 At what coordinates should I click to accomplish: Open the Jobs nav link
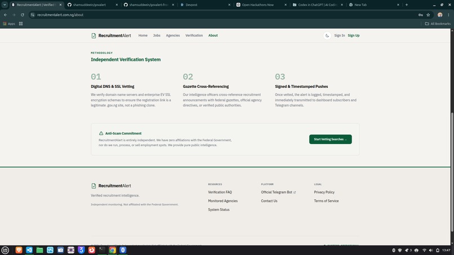click(x=157, y=35)
